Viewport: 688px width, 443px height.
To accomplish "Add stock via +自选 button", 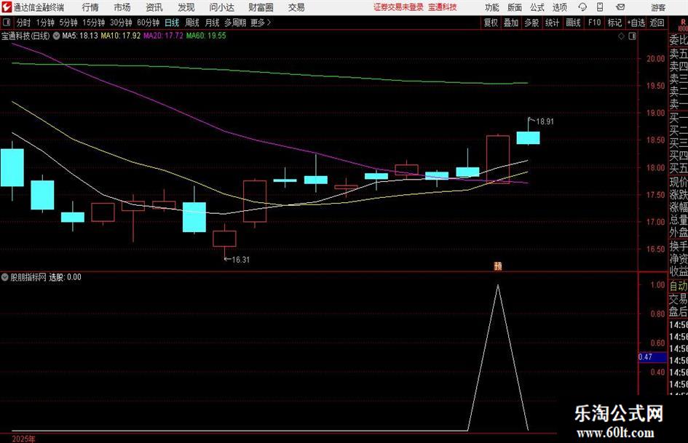I will (636, 23).
